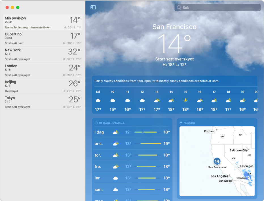264x201 pixels.
Task: Click the cloud icon in the lør. row
Action: (115, 178)
